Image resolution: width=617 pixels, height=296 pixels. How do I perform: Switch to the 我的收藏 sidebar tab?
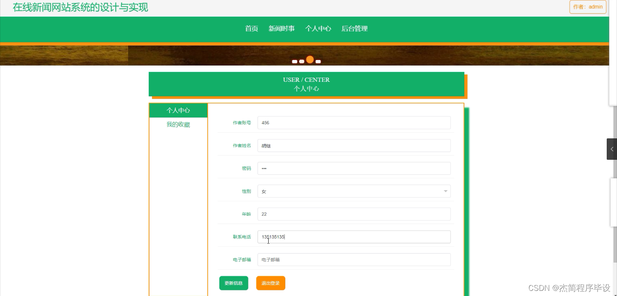pos(178,124)
